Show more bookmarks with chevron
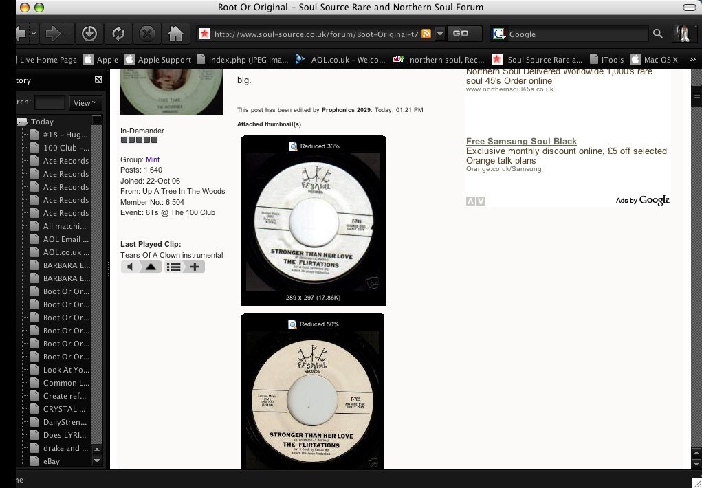The width and height of the screenshot is (702, 488). pyautogui.click(x=692, y=60)
